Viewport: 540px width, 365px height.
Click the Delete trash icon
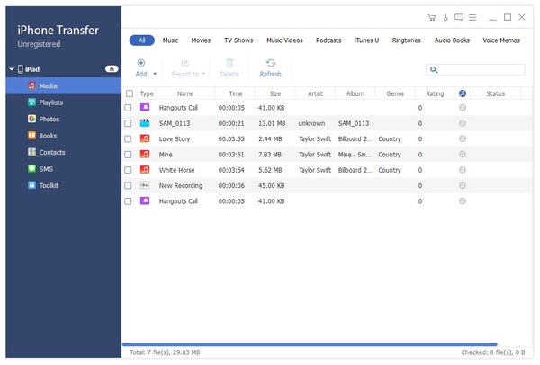[229, 63]
